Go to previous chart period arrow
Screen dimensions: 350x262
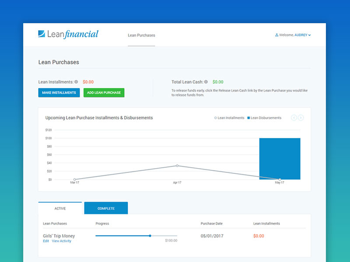click(294, 118)
